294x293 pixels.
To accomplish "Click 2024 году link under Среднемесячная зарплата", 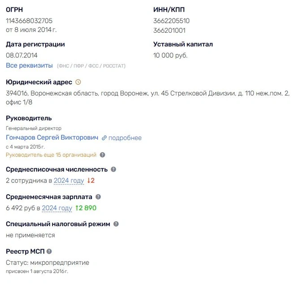I will (57, 208).
